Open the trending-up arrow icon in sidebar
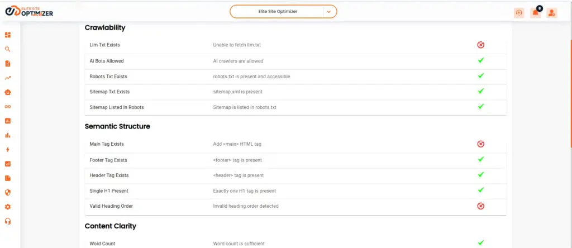Viewport: 572px width, 248px height. (x=8, y=78)
